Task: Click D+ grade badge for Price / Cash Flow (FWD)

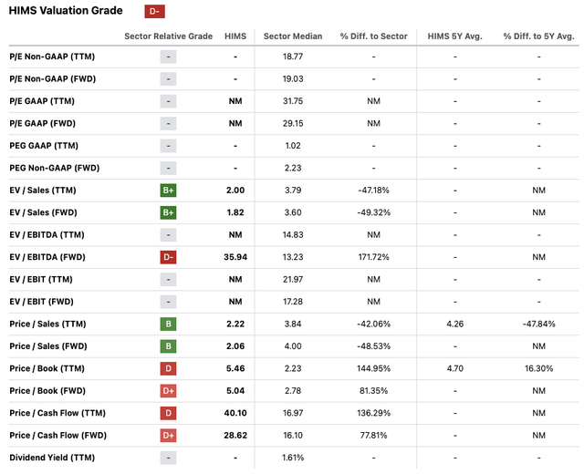Action: (168, 436)
